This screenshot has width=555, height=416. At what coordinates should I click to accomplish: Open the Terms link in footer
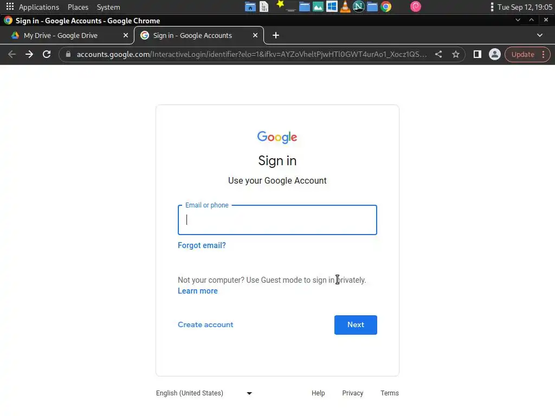(x=389, y=393)
